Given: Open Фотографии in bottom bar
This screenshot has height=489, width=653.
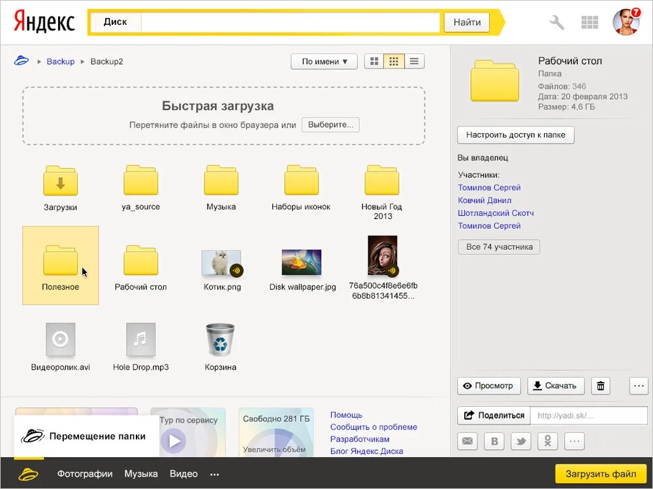Looking at the screenshot, I should (x=85, y=473).
